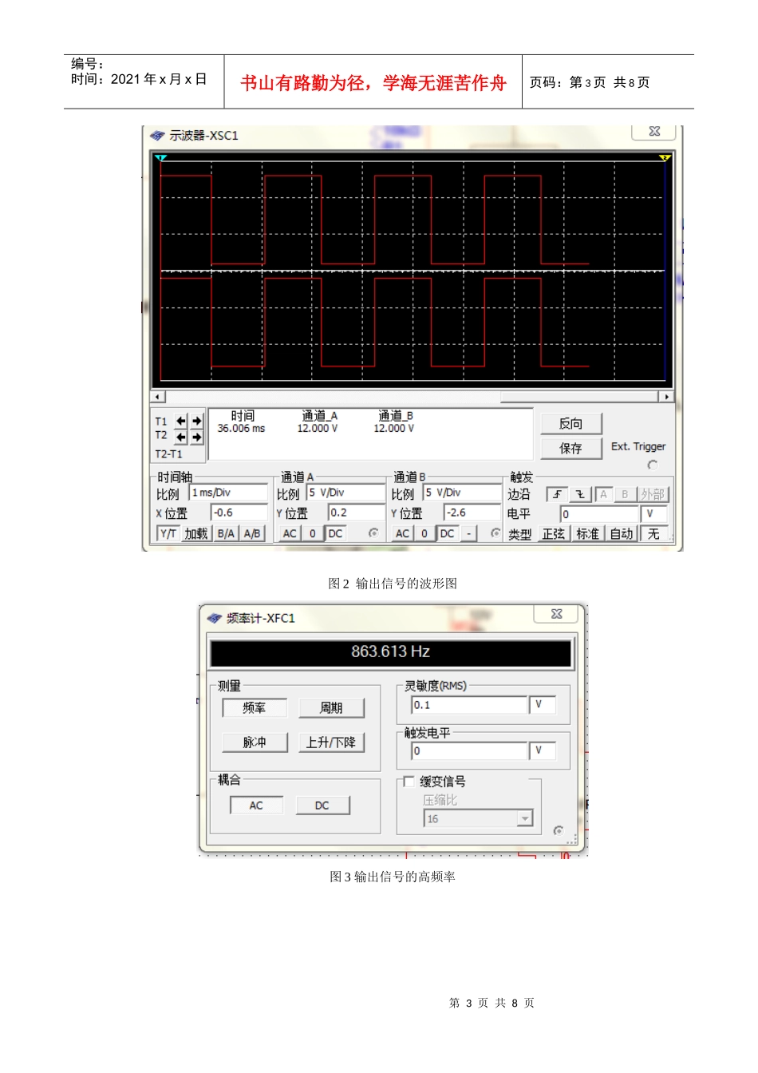Set trigger type to 无
The height and width of the screenshot is (1073, 758).
(653, 534)
